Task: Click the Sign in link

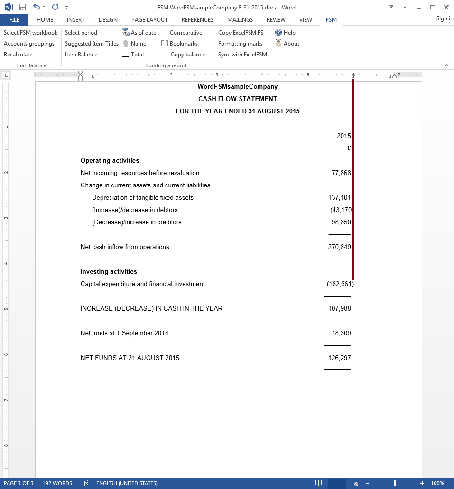Action: pos(445,18)
